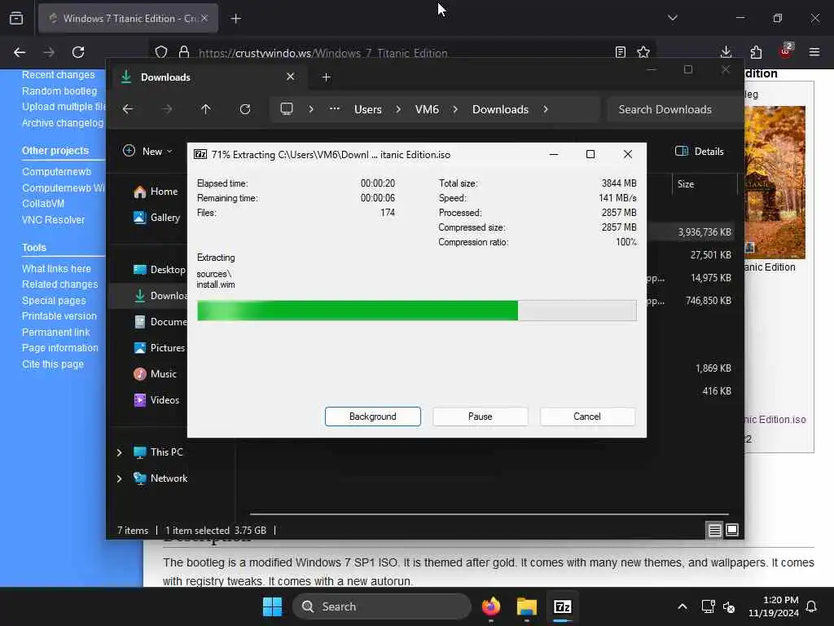Refresh the Downloads folder view
This screenshot has height=626, width=834.
tap(244, 109)
